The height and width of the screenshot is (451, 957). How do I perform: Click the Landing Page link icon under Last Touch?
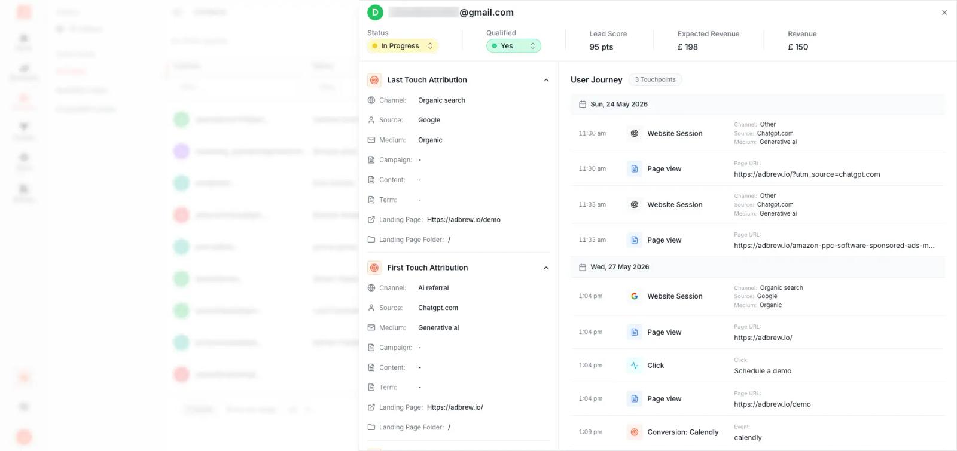pos(371,220)
